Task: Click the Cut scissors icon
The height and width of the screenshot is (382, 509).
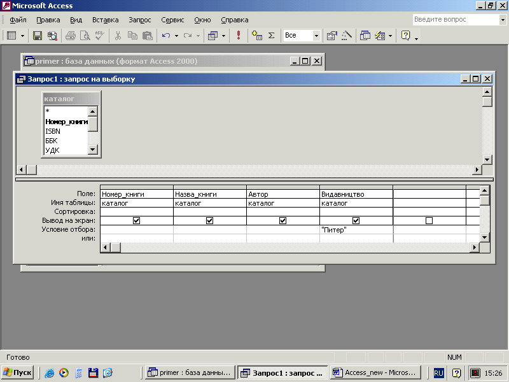Action: pos(118,36)
